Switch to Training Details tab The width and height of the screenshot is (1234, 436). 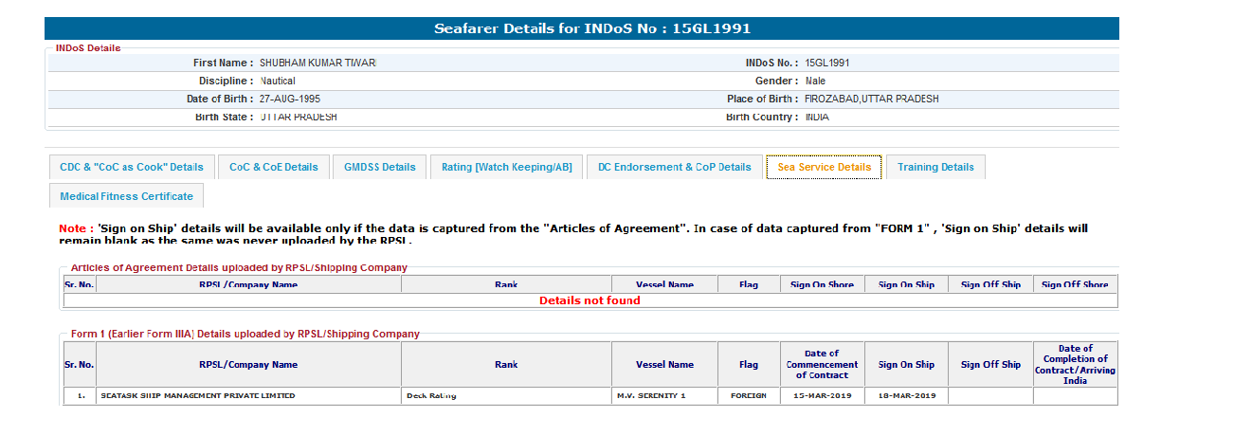[935, 167]
